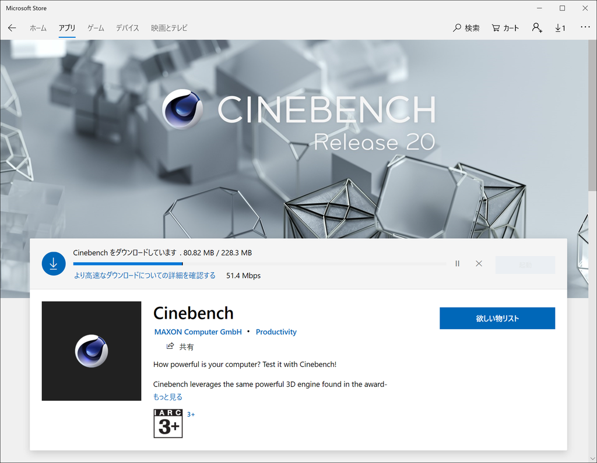
Task: Open the デバイス tab
Action: [128, 28]
